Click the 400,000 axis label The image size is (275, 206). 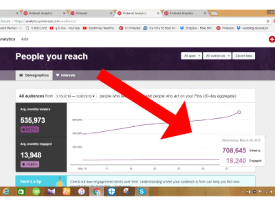click(77, 133)
